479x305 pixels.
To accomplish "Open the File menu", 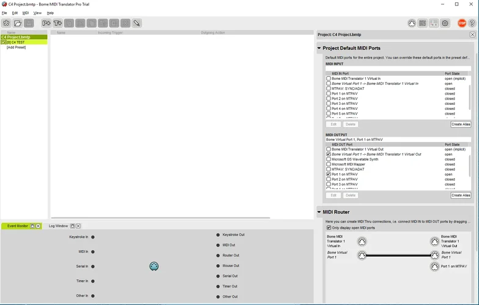I will pos(4,13).
